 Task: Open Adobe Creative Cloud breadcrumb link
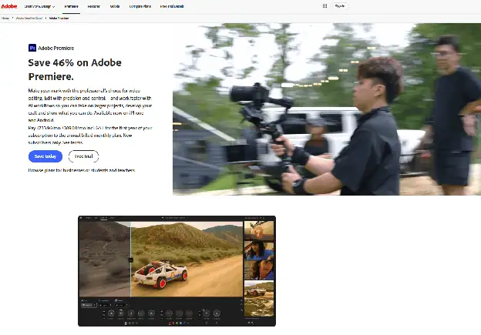pos(29,18)
